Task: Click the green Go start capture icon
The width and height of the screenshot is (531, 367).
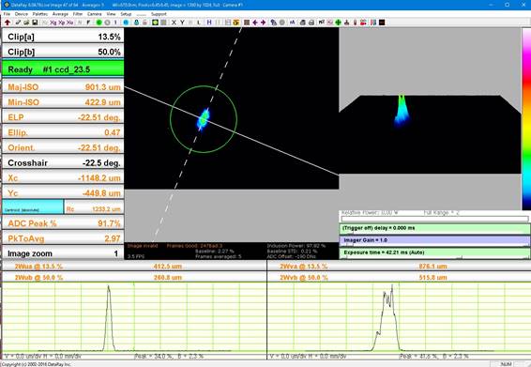Action: [99, 23]
